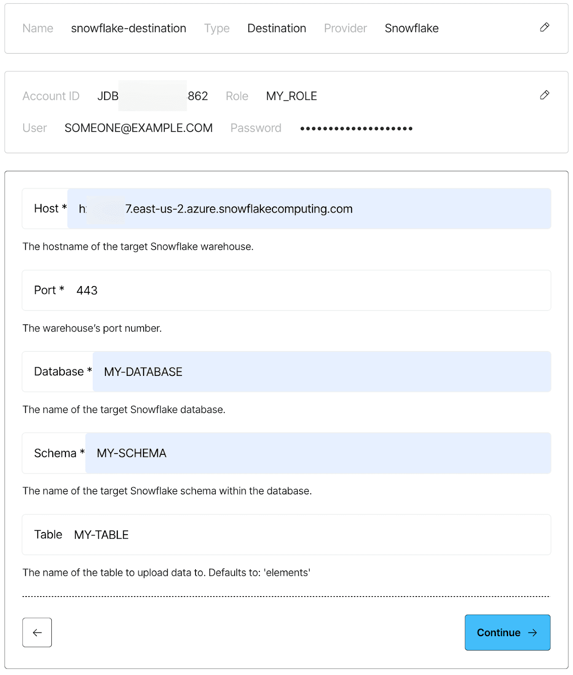Click the Snowflake provider value
The image size is (573, 675).
[412, 28]
